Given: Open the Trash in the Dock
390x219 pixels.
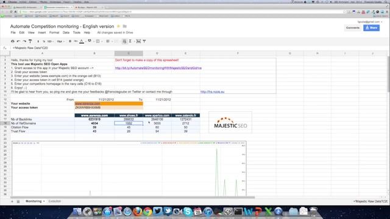Looking at the screenshot, I should pyautogui.click(x=314, y=212).
